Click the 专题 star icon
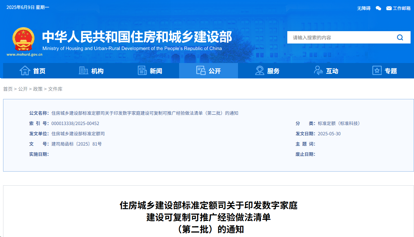 [x=377, y=71]
